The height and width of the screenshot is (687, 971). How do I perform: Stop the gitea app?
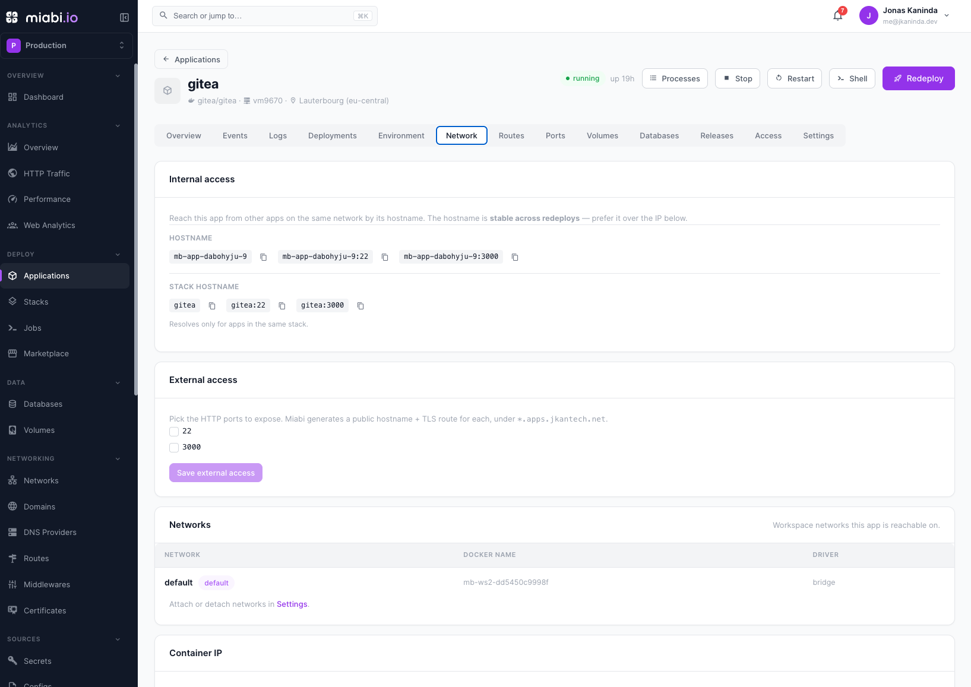pyautogui.click(x=738, y=78)
